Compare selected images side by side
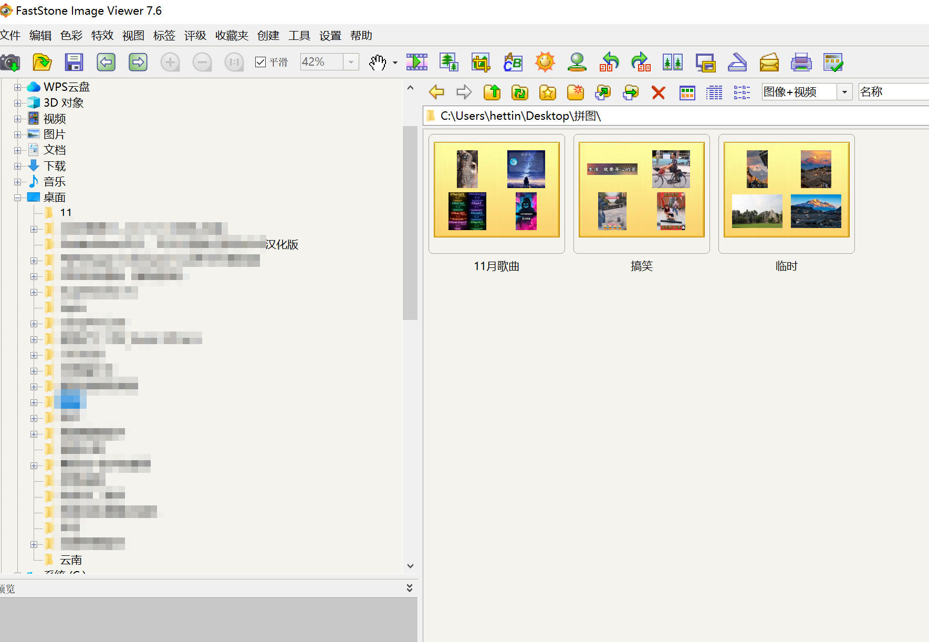The width and height of the screenshot is (929, 642). (673, 63)
